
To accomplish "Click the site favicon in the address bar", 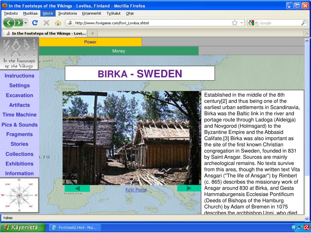I will coord(70,23).
